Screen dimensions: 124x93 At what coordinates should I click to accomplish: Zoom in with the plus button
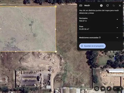[x=120, y=89]
